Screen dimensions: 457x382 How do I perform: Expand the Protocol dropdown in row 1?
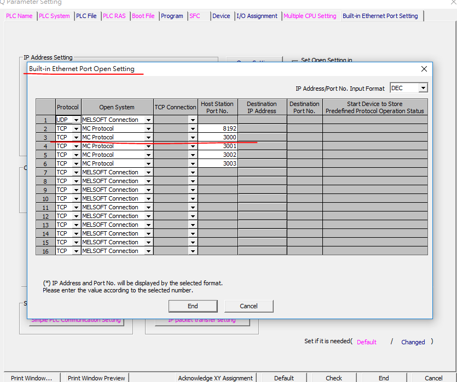(x=76, y=120)
